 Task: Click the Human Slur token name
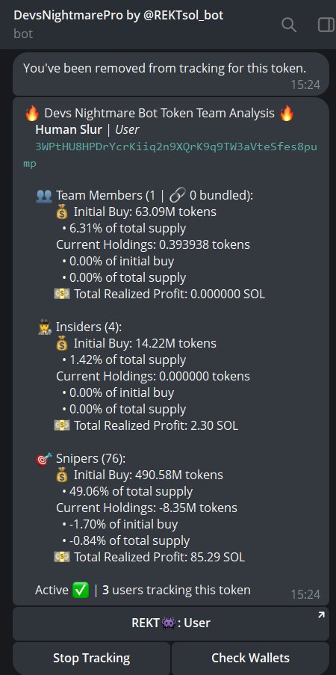pos(69,130)
